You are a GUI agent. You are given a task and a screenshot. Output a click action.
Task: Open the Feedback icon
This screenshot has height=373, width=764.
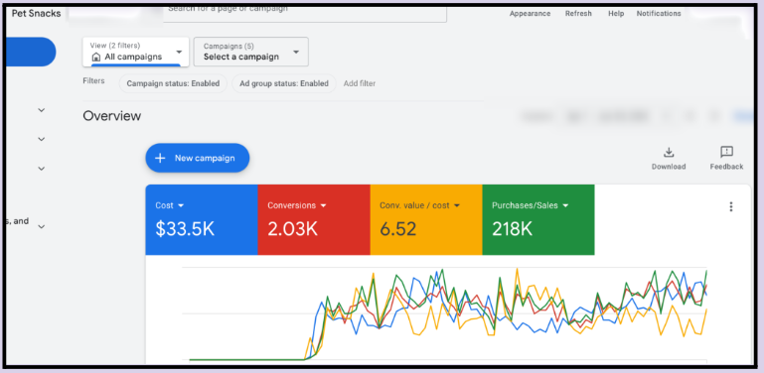726,152
